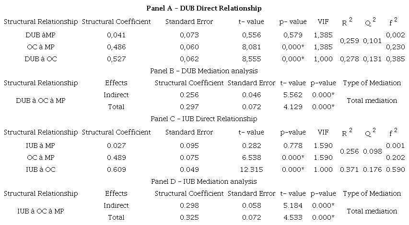Click the f² value 0,385
This screenshot has height=225, width=409.
tap(395, 59)
